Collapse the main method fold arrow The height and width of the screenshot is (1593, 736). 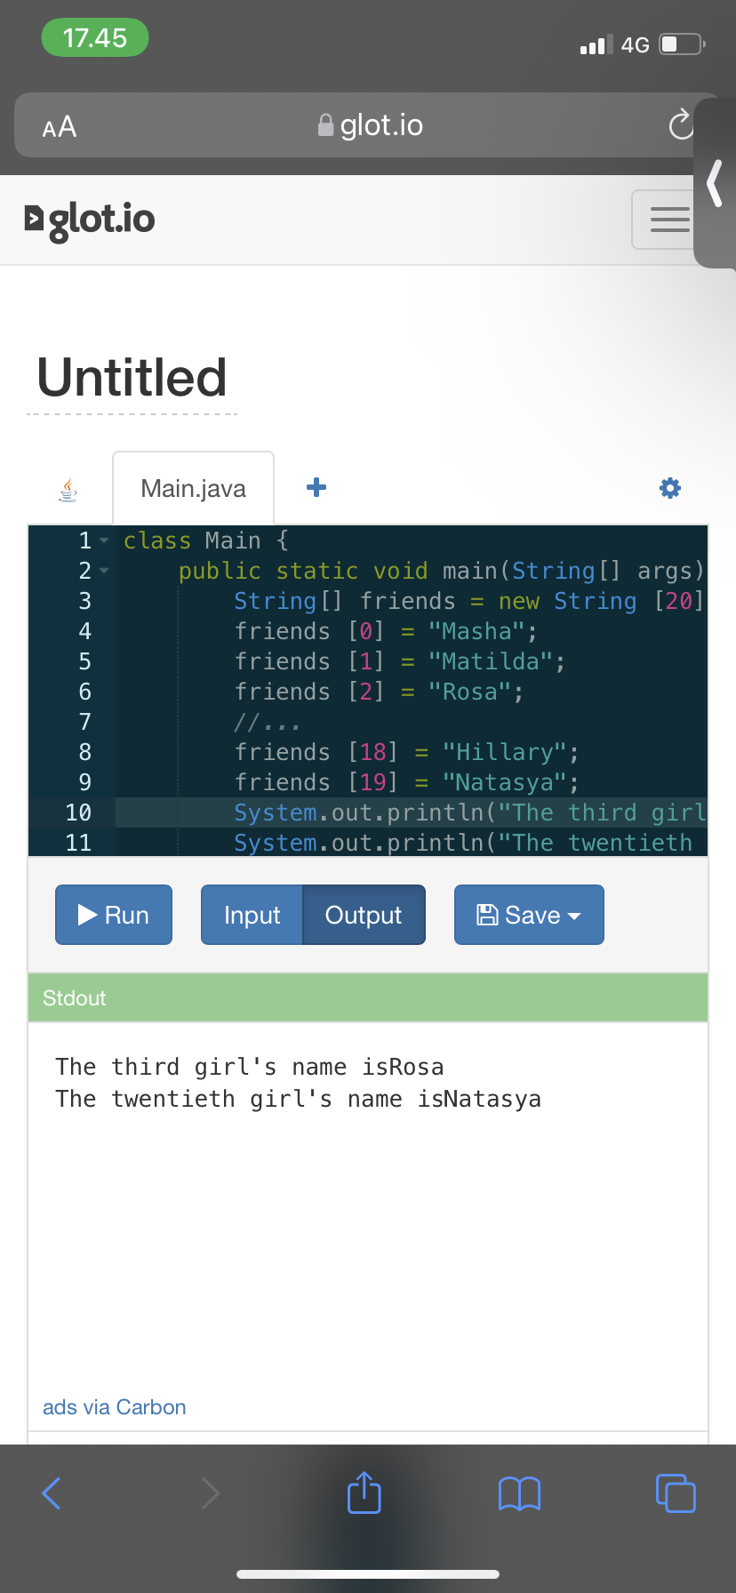pyautogui.click(x=104, y=571)
